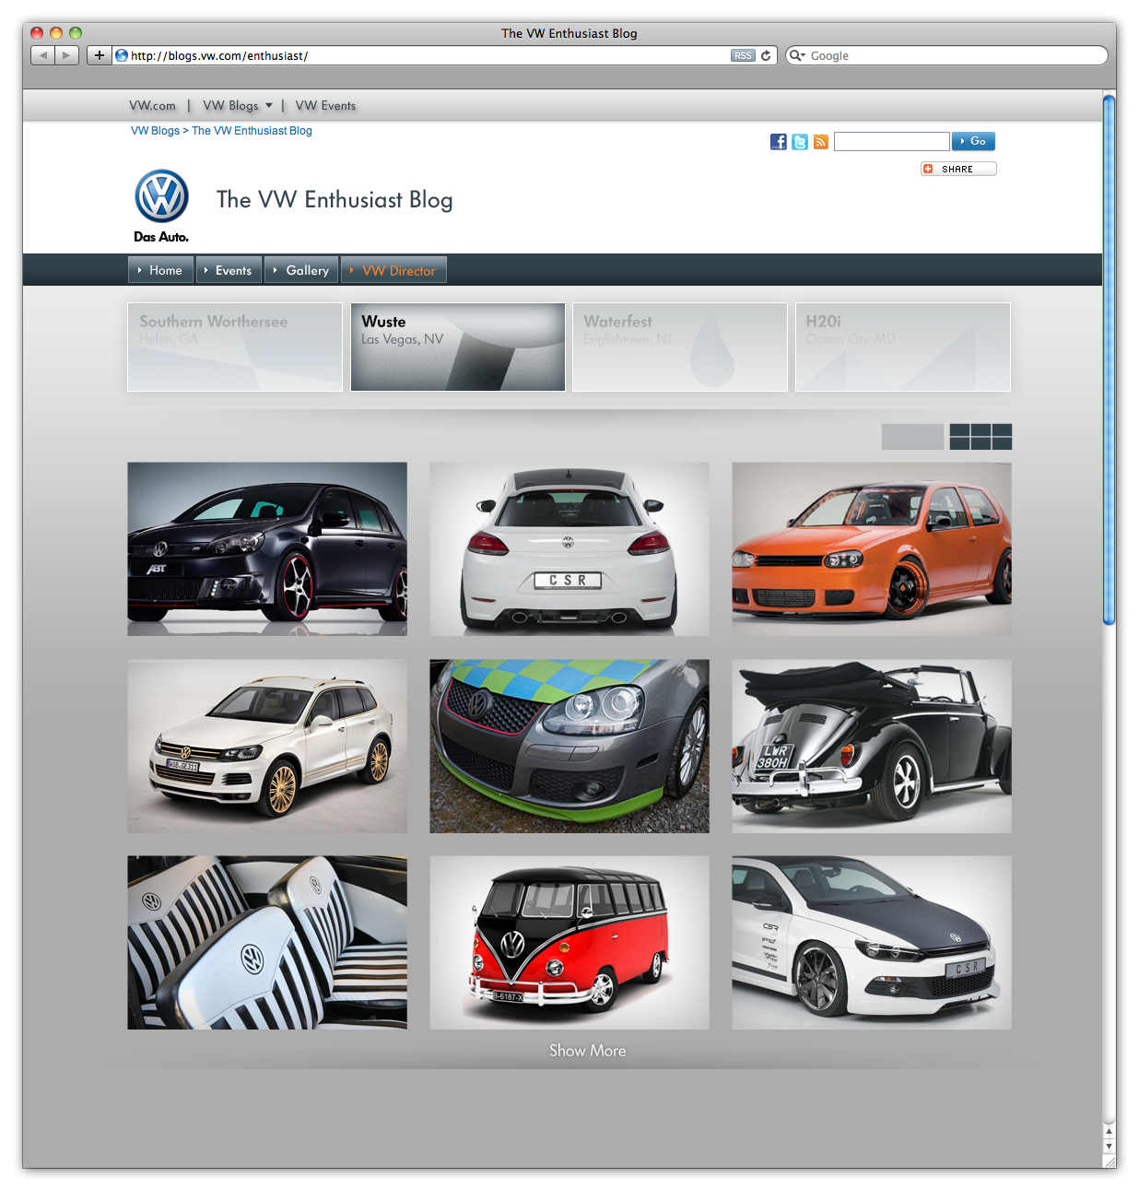
Task: Open the Twitter icon link
Action: [800, 141]
